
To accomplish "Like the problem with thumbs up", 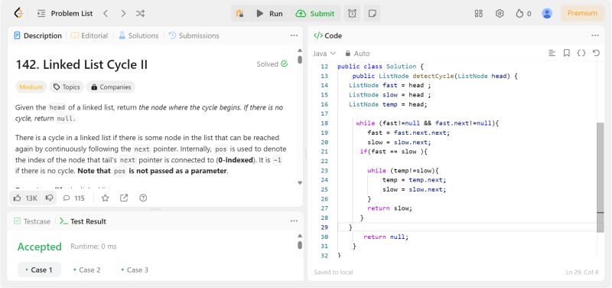I will 26,198.
